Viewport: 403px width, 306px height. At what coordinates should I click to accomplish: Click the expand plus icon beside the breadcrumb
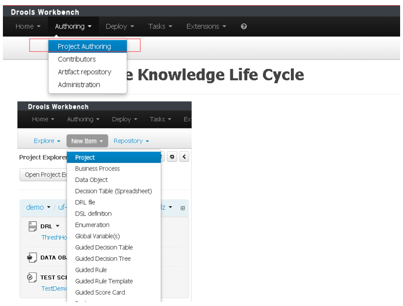point(182,208)
